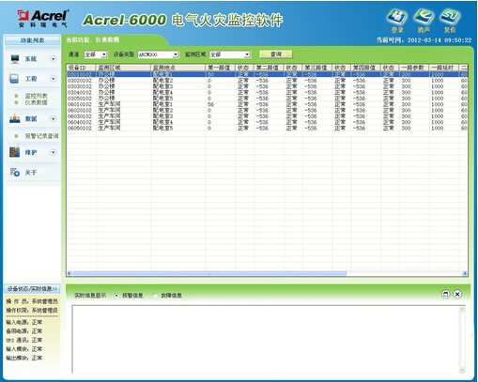The height and width of the screenshot is (382, 478).
Task: Click 配电室3 in the 03030102 row
Action: pos(162,86)
